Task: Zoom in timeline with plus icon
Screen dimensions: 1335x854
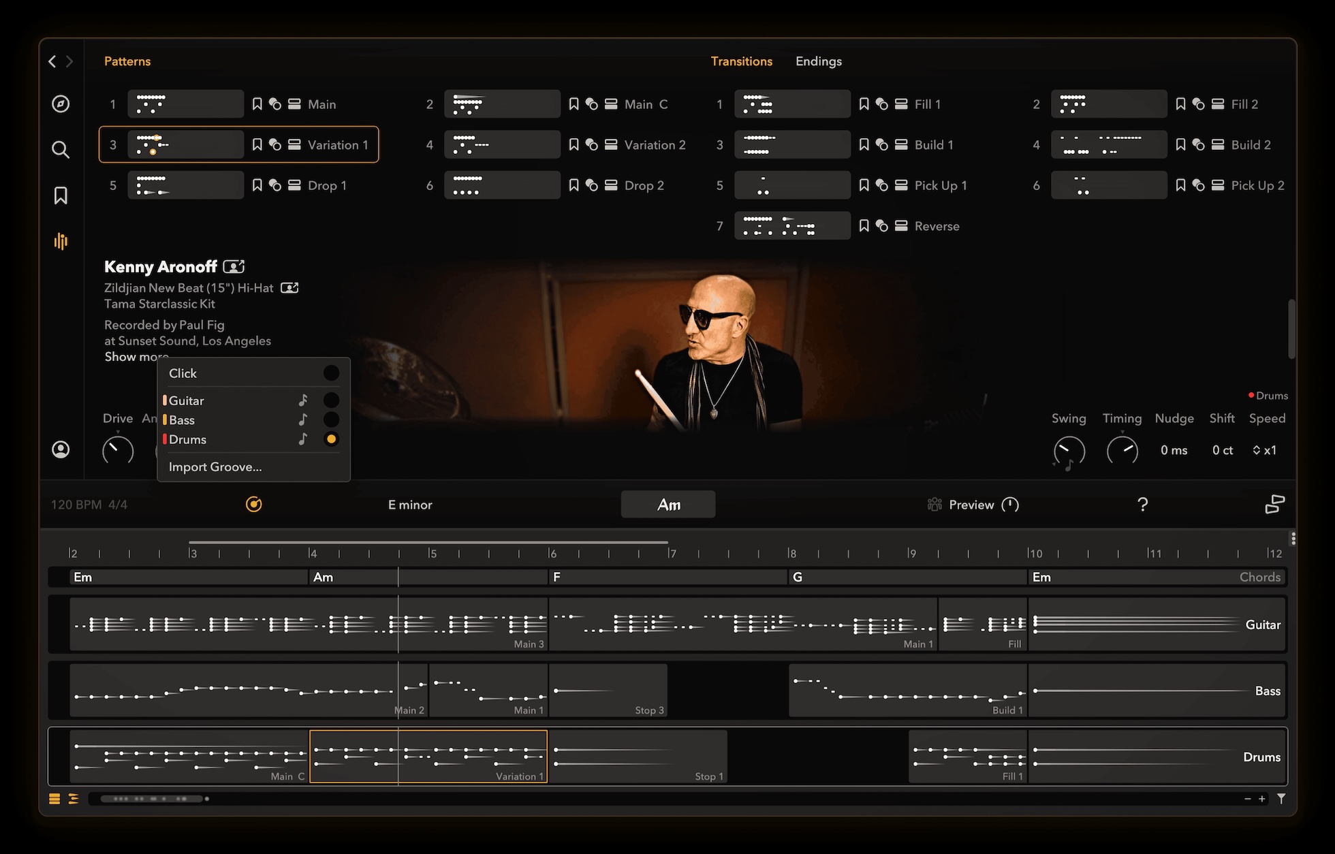Action: pyautogui.click(x=1262, y=799)
